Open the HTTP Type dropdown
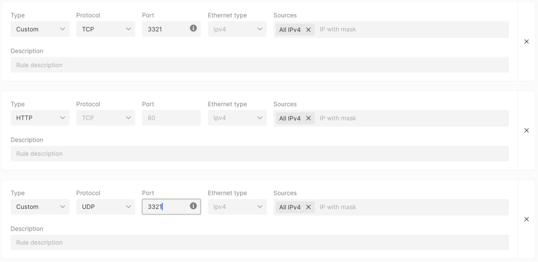The image size is (538, 262). coord(40,118)
